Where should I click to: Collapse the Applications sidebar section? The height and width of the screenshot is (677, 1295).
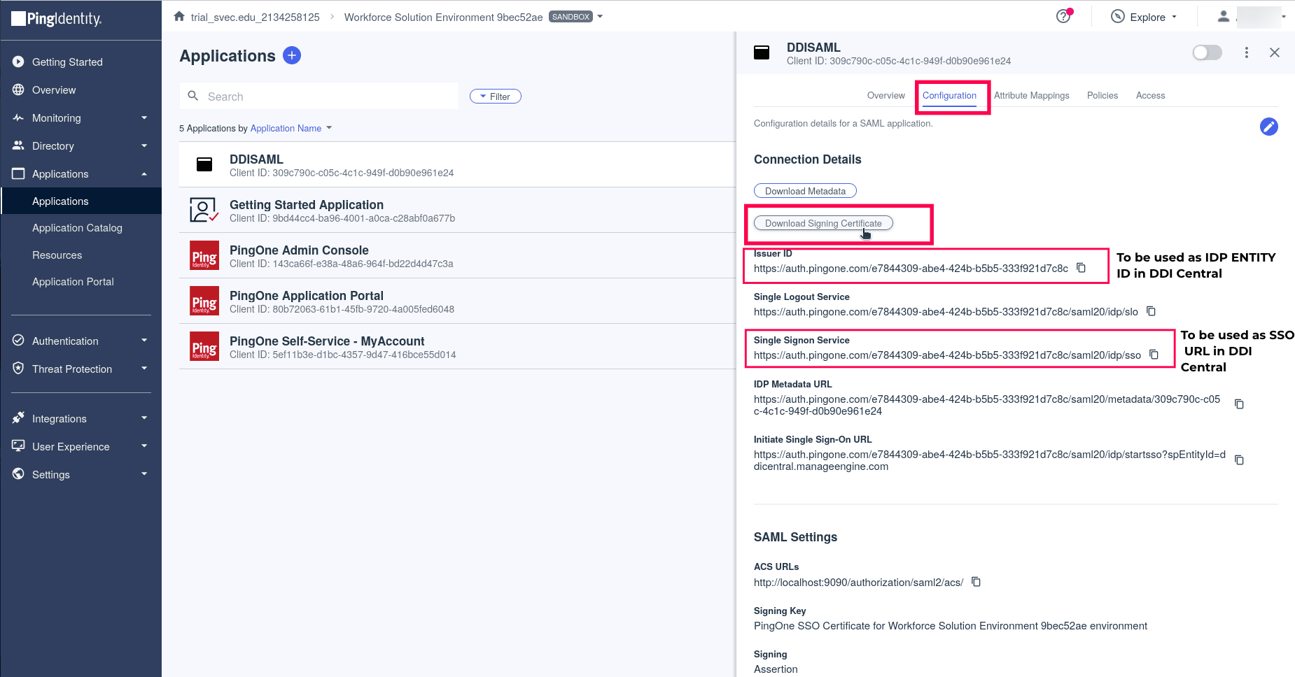point(144,173)
